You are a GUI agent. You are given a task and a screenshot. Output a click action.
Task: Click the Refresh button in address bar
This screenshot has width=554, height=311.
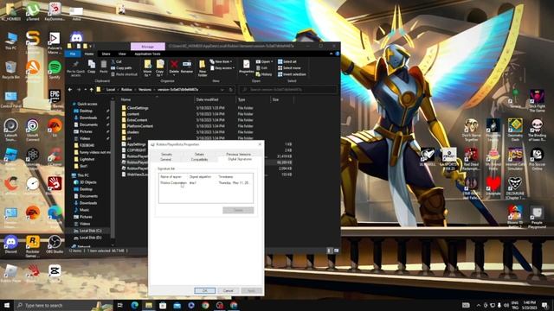pyautogui.click(x=231, y=90)
